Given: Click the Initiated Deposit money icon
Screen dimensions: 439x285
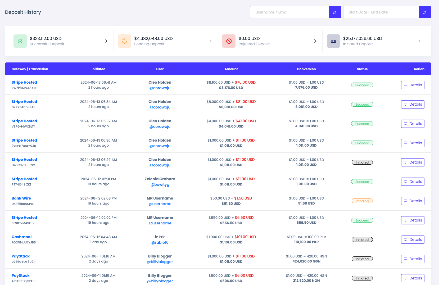Looking at the screenshot, I should point(333,41).
